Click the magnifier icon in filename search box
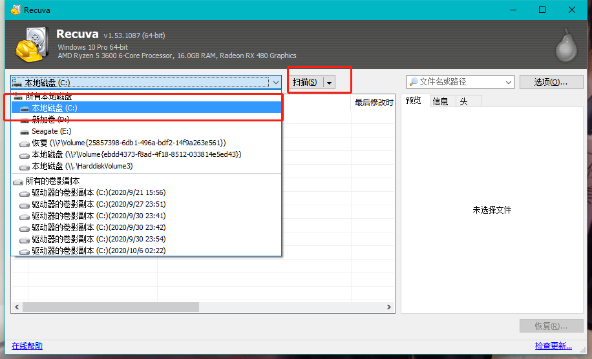 click(x=414, y=82)
